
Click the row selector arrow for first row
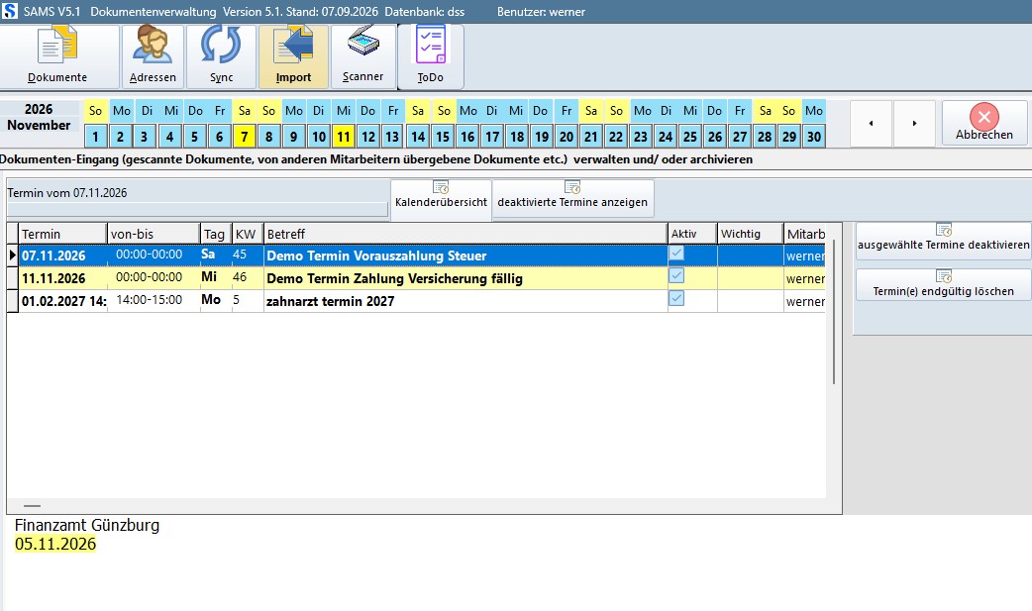(x=13, y=255)
